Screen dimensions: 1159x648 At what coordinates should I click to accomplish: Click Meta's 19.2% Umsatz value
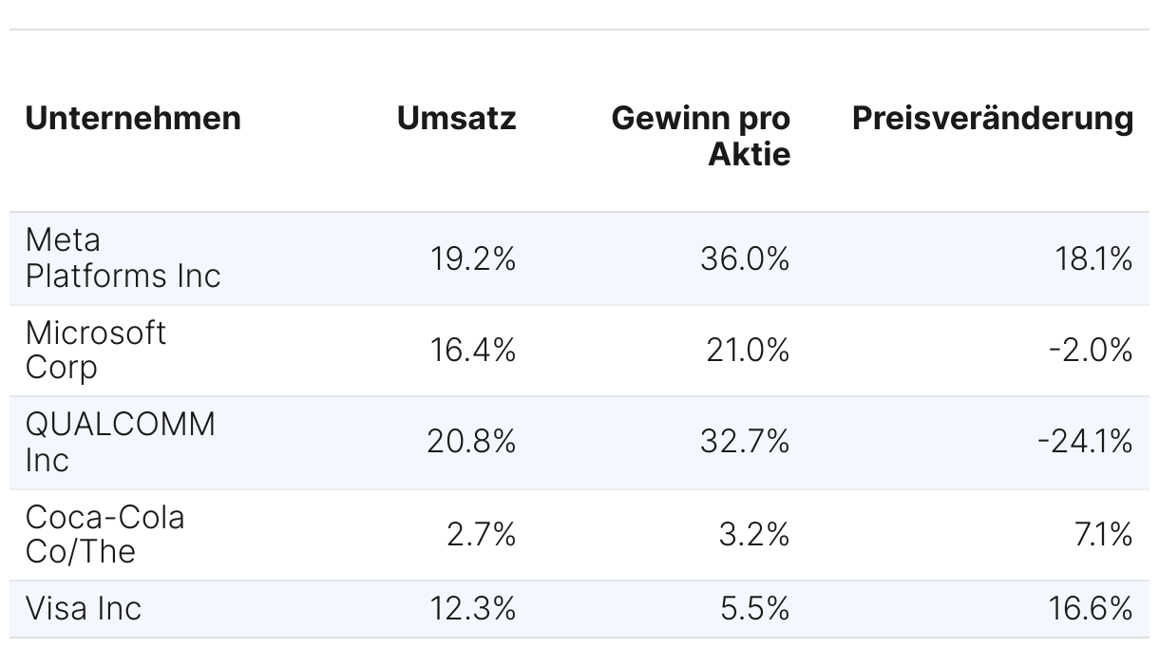[x=473, y=258]
